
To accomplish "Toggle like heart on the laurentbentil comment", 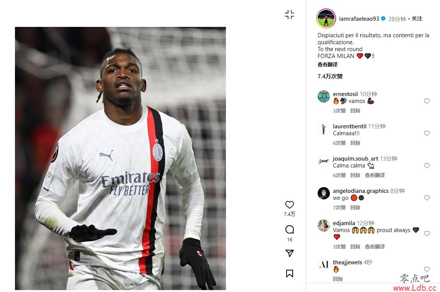I will 427,133.
